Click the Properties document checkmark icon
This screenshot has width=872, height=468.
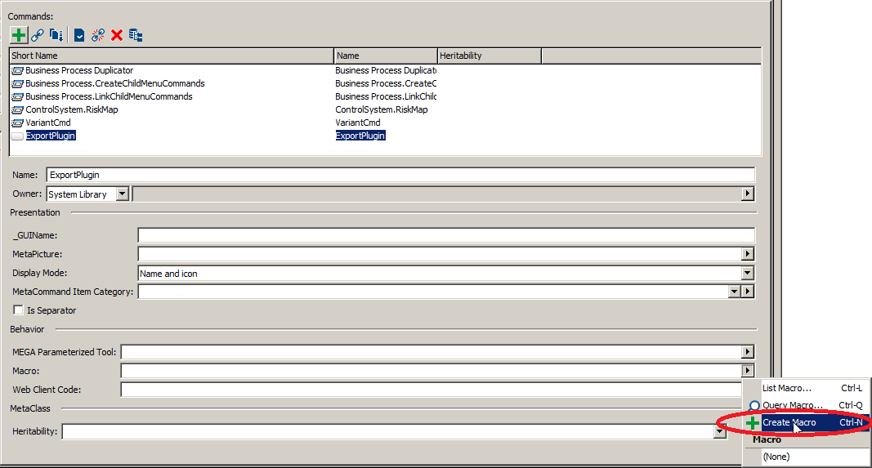[x=79, y=35]
